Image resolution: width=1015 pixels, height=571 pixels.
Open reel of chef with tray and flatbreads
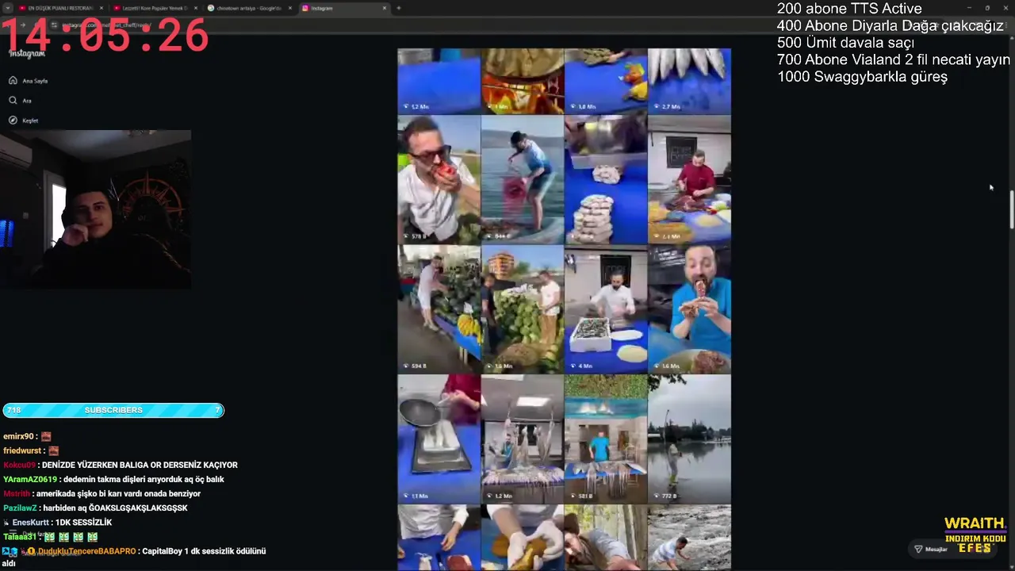[606, 308]
